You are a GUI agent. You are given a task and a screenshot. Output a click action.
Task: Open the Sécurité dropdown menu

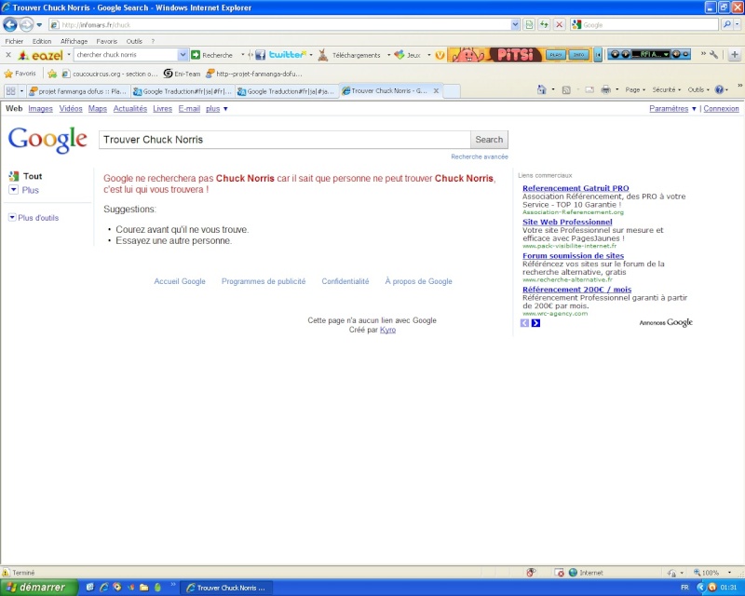(x=666, y=89)
